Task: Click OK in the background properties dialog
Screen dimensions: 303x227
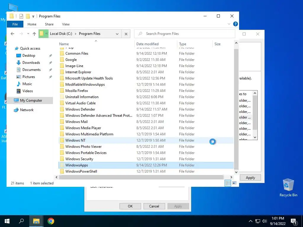Action: click(x=130, y=206)
